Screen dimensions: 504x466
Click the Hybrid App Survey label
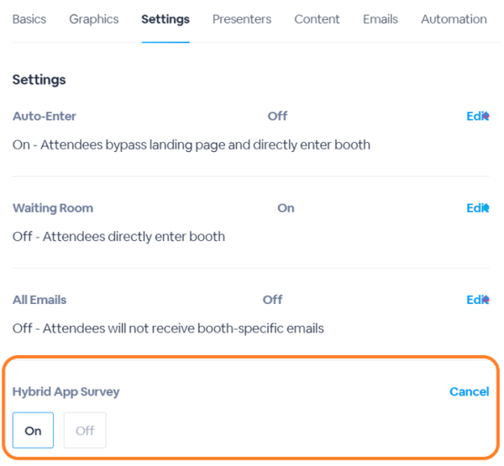click(66, 392)
